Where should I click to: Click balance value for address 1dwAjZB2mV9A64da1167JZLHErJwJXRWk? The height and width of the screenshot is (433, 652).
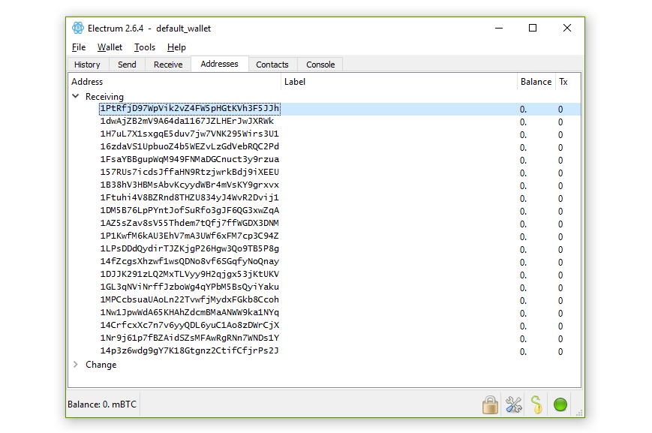(523, 122)
